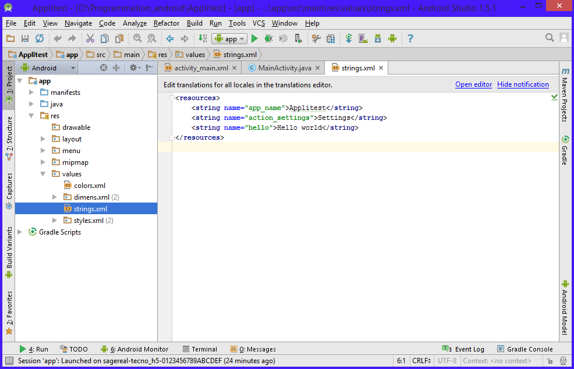The image size is (574, 369).
Task: Click the Find magnifier icon
Action: 137,38
